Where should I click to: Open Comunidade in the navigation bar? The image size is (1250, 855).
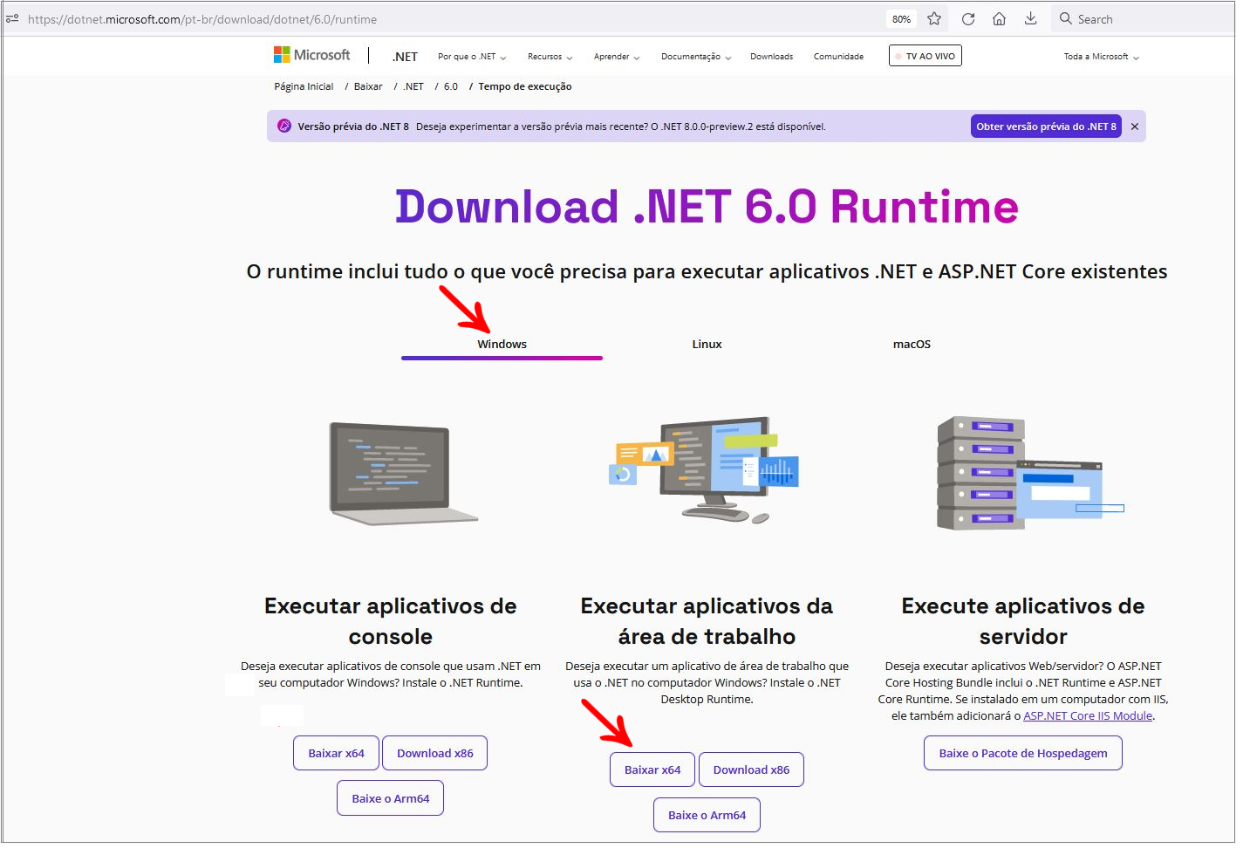click(838, 57)
